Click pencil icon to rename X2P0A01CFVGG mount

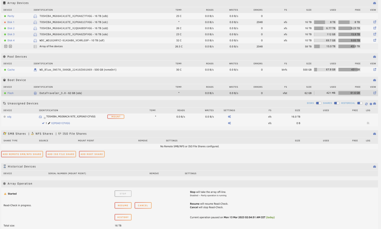[49, 123]
